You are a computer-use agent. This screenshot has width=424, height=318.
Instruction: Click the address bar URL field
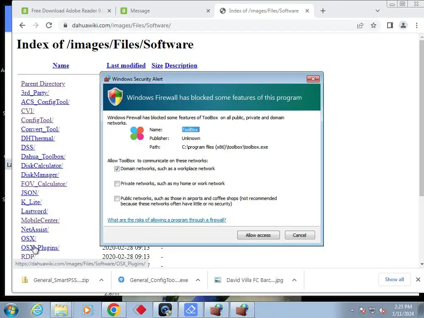pos(211,25)
